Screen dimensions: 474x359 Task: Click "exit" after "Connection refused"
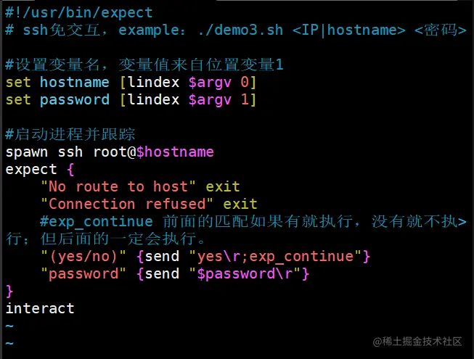click(240, 204)
